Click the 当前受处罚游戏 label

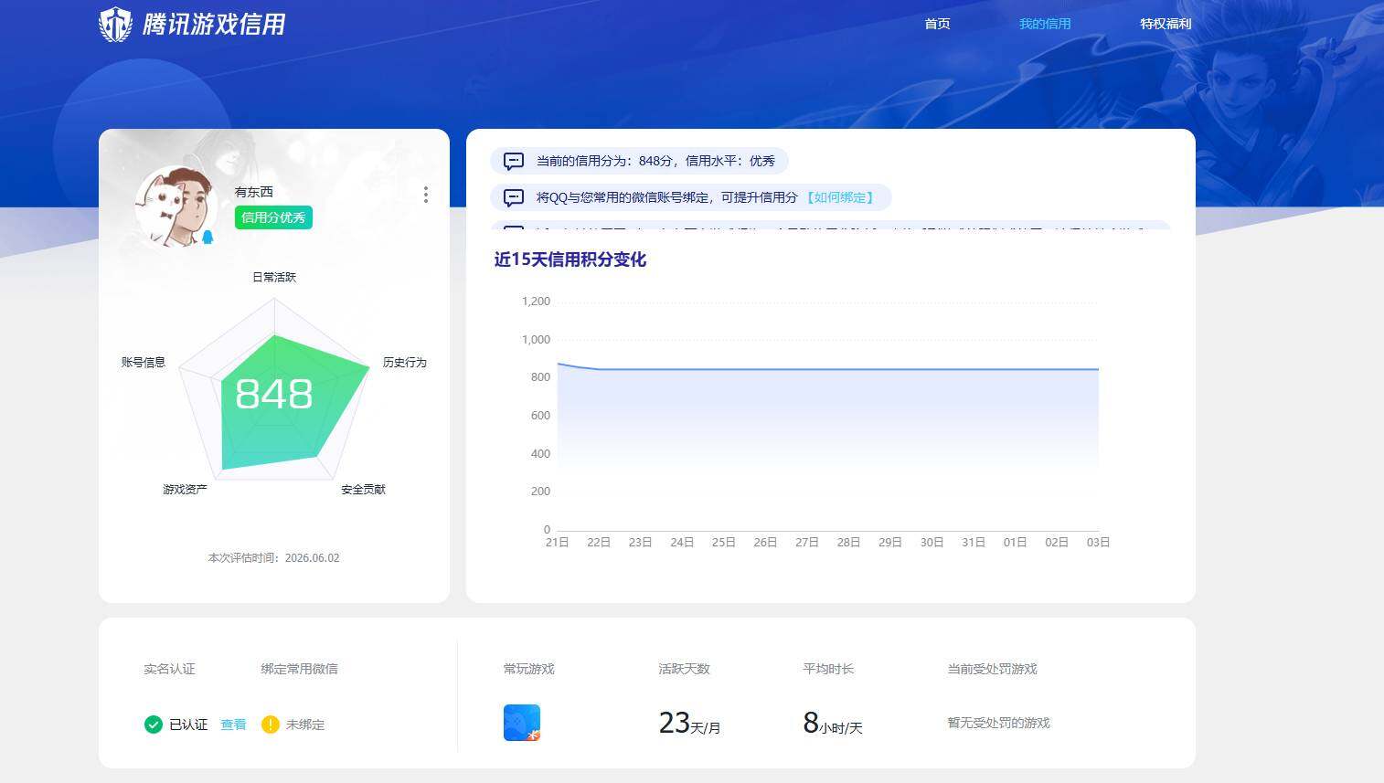(x=992, y=669)
